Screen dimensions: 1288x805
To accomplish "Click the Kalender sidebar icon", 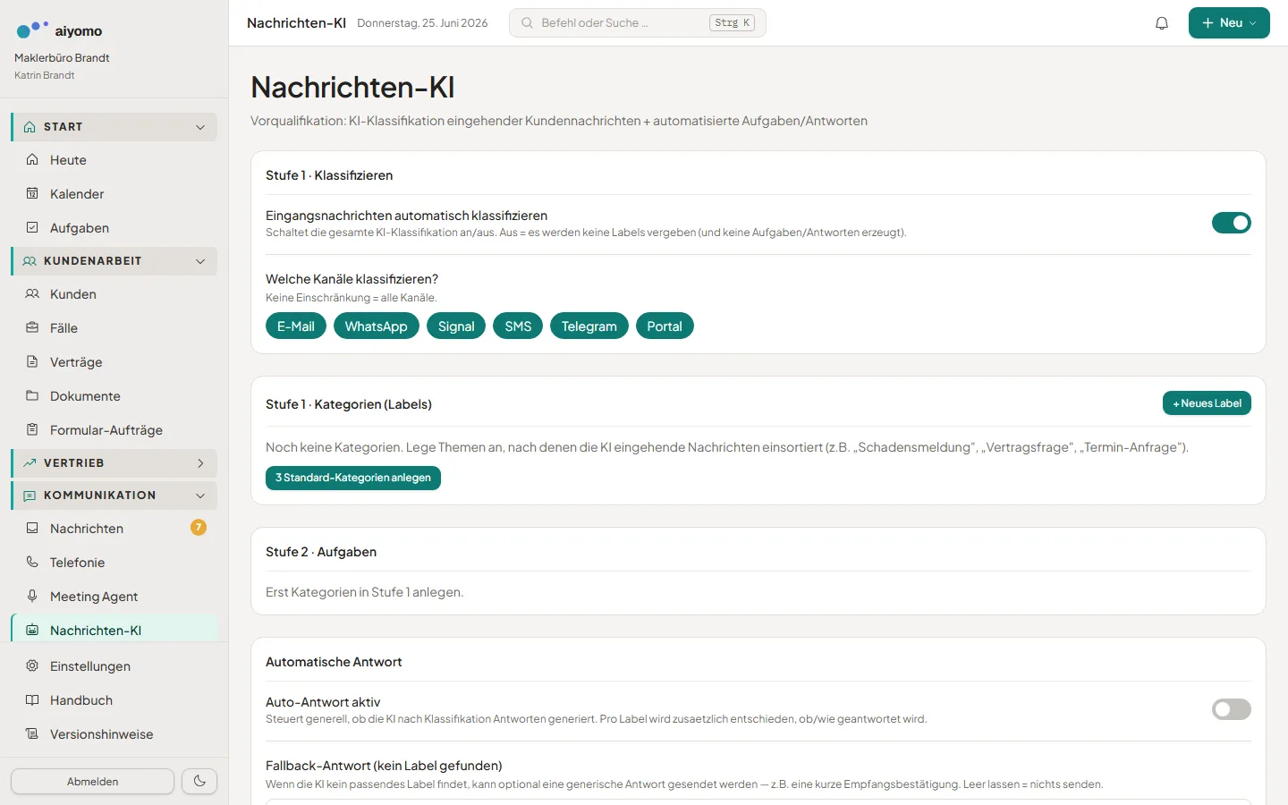I will point(32,193).
